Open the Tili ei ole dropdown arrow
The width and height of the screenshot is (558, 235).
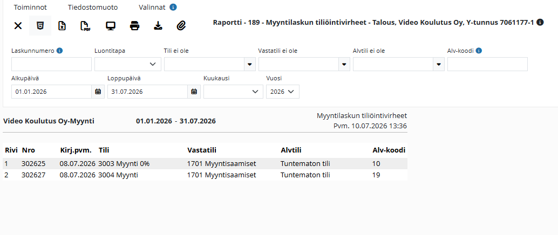click(249, 64)
